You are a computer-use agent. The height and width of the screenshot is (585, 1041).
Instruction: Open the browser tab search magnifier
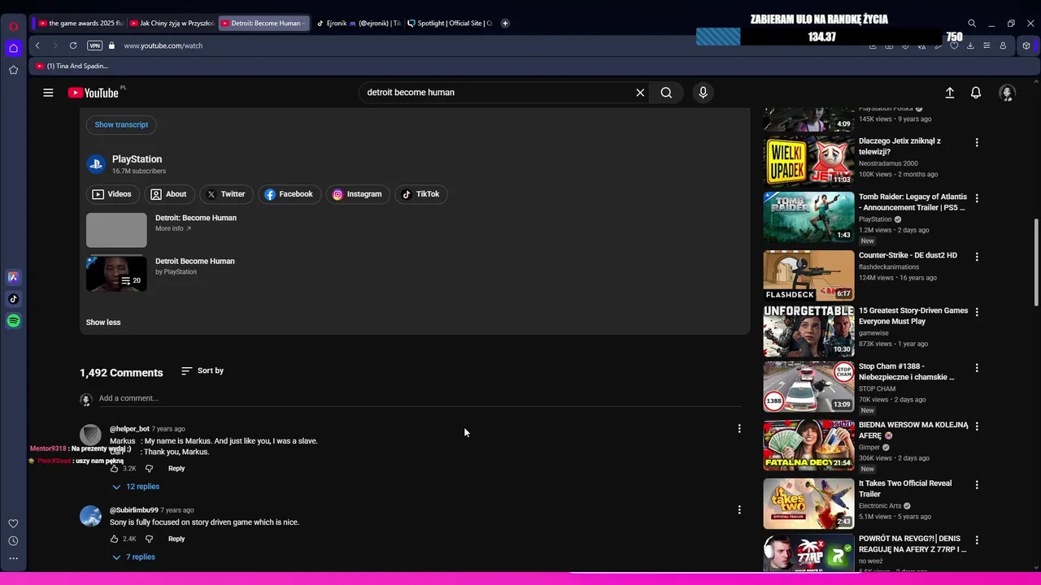pyautogui.click(x=971, y=24)
